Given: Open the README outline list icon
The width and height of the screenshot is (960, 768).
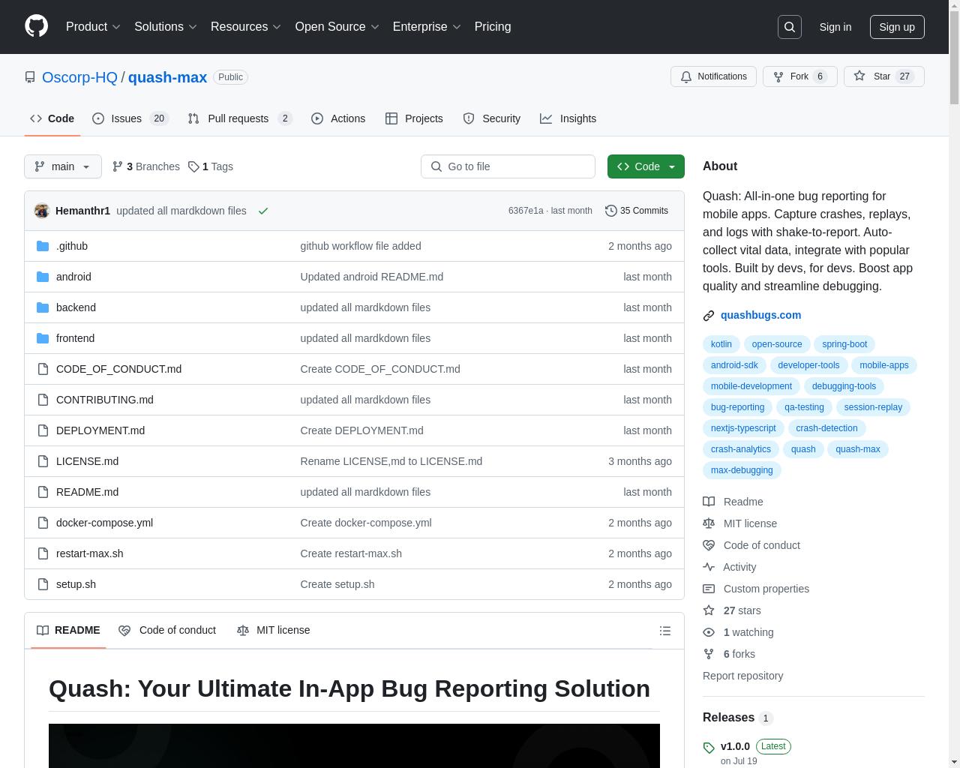Looking at the screenshot, I should [665, 631].
